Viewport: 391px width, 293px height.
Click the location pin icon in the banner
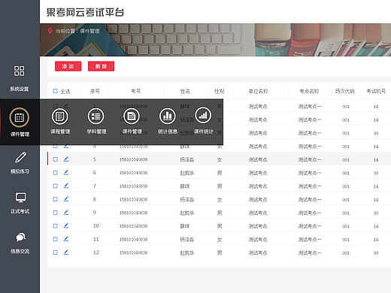(x=50, y=31)
